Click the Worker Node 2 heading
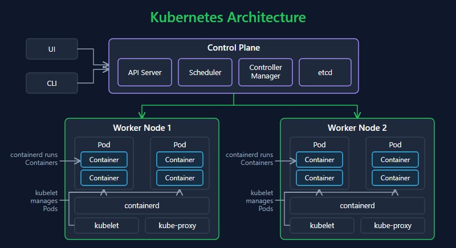The height and width of the screenshot is (248, 456). [357, 128]
